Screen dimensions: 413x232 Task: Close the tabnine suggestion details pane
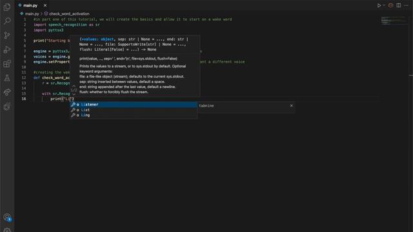(x=291, y=106)
